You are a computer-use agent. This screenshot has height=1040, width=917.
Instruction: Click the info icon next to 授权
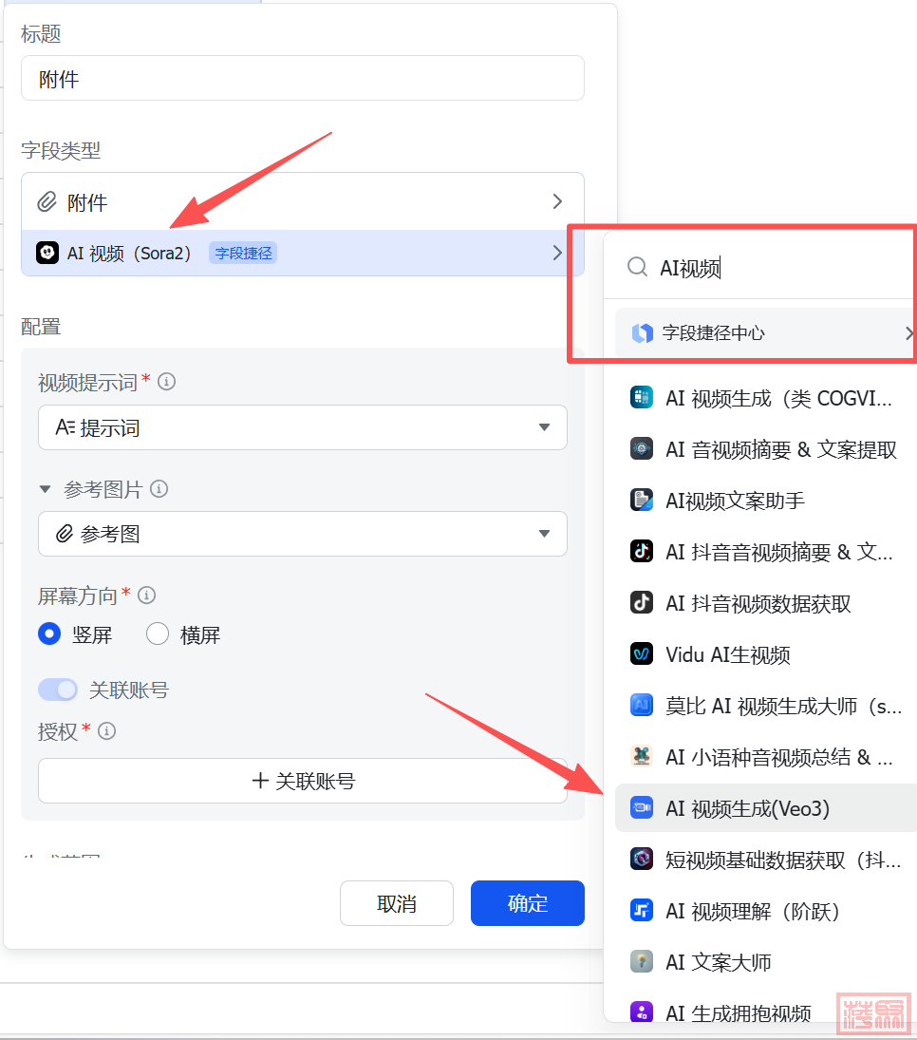click(x=107, y=731)
